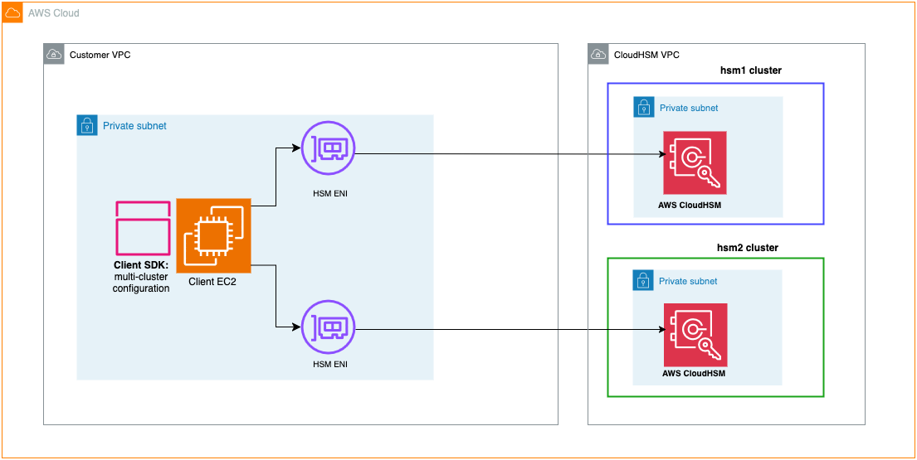Select the Customer VPC cloud icon
The image size is (917, 460).
click(53, 55)
